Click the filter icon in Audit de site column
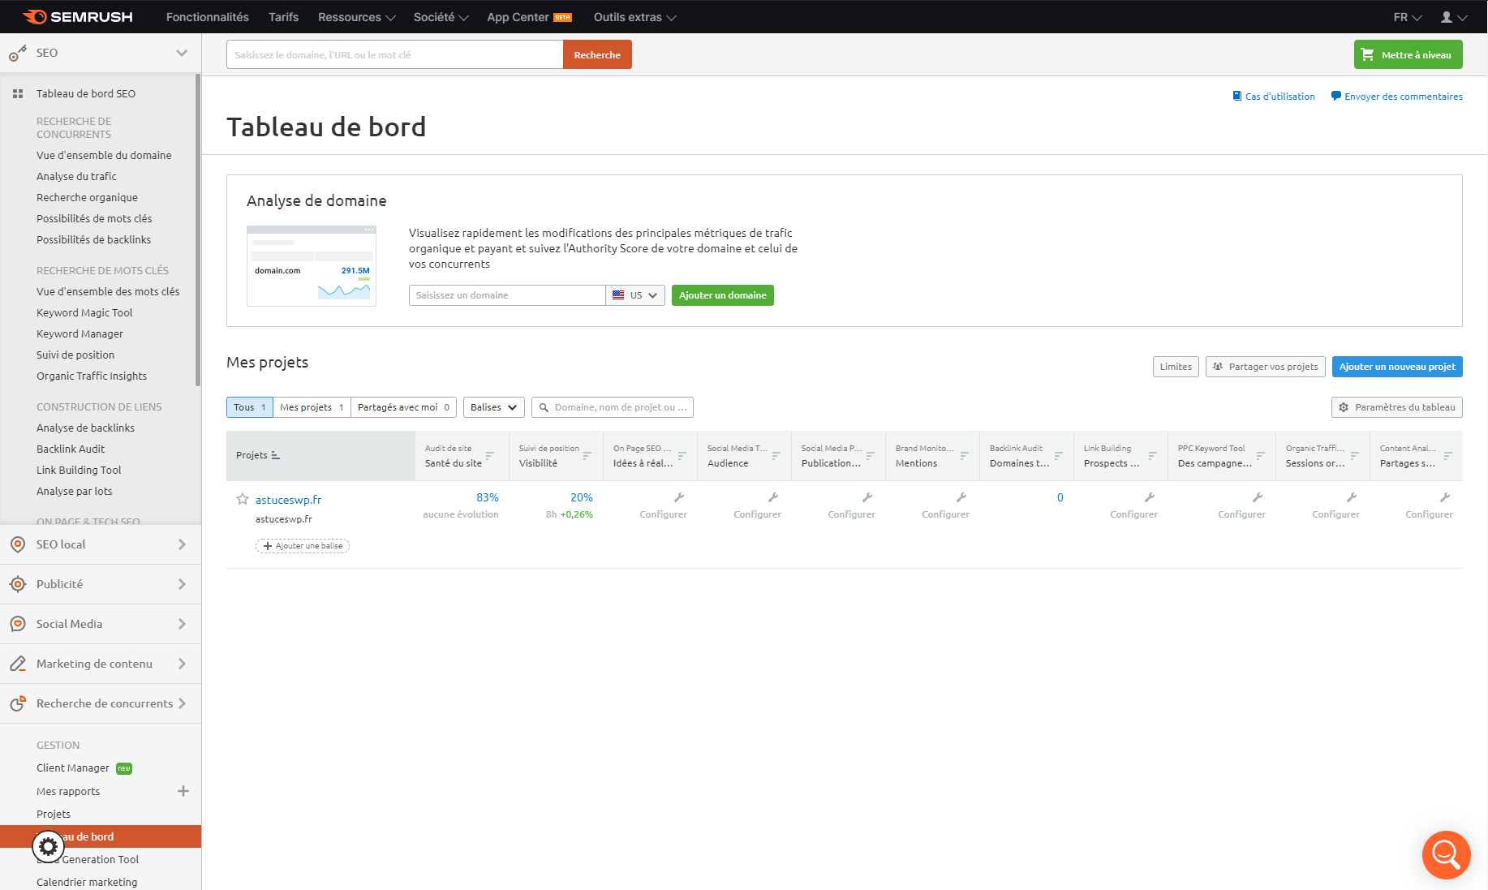The width and height of the screenshot is (1488, 890). [490, 455]
